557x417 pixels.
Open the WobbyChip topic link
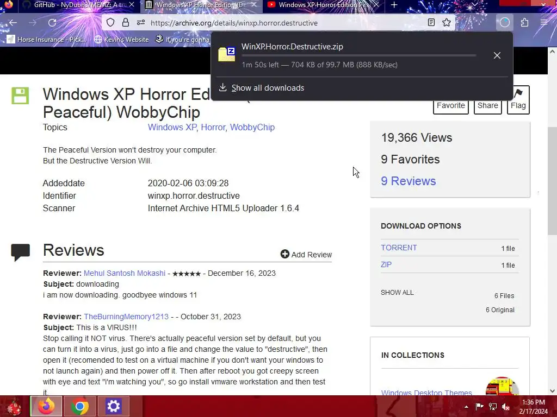click(252, 127)
